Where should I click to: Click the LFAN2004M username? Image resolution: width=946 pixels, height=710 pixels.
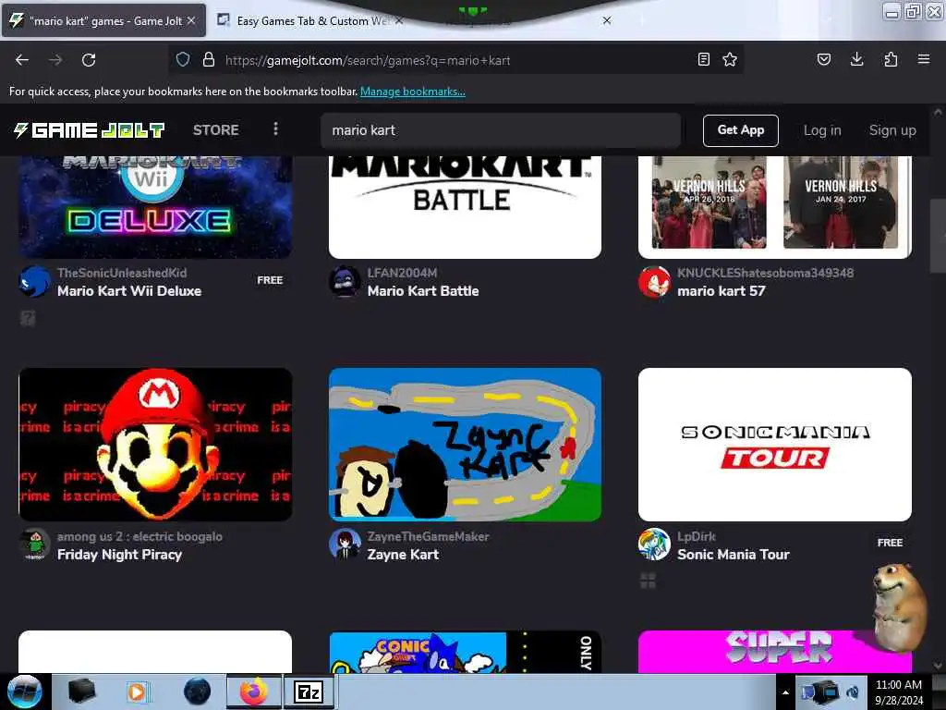point(402,273)
